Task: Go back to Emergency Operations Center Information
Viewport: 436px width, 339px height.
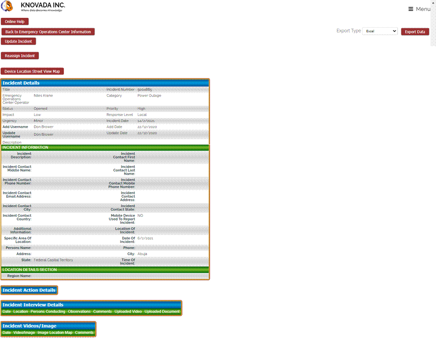Action: coord(48,32)
